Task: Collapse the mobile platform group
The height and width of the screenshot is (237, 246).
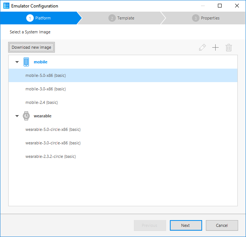Action: tap(17, 62)
